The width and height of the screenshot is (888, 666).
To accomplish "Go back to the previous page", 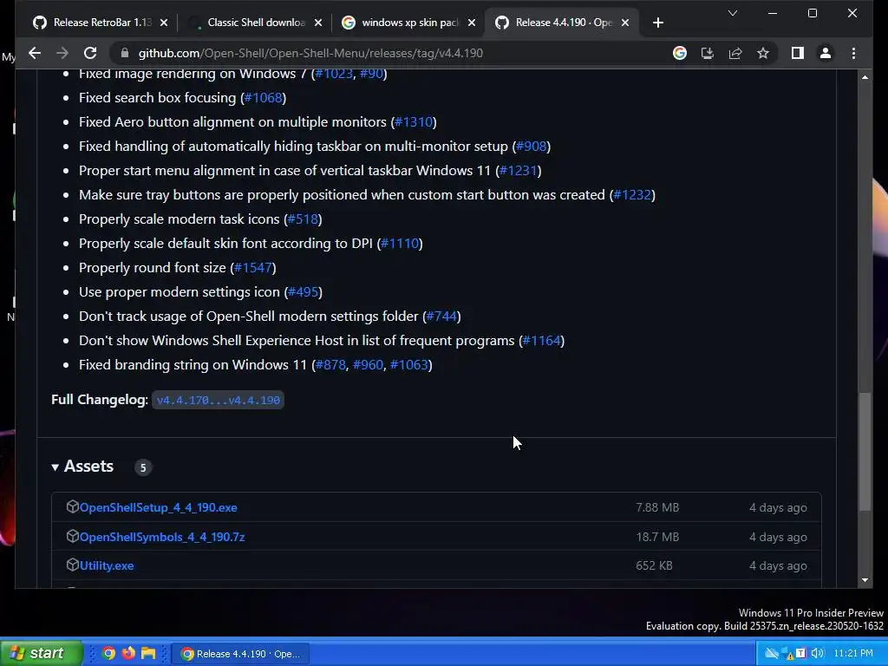I will point(35,53).
